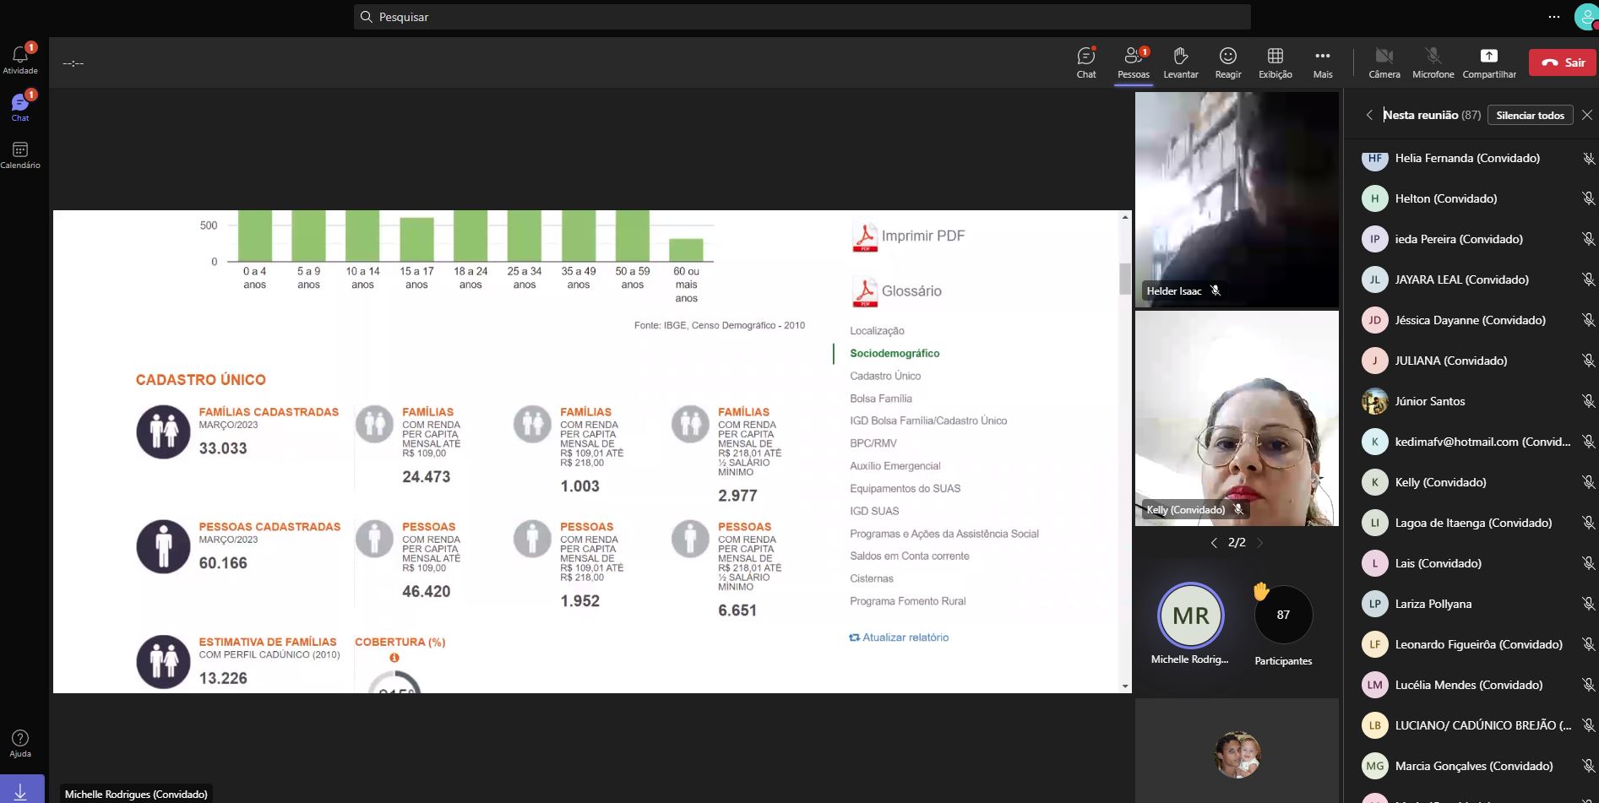This screenshot has width=1599, height=803.
Task: Open the Mais options menu
Action: click(x=1322, y=57)
